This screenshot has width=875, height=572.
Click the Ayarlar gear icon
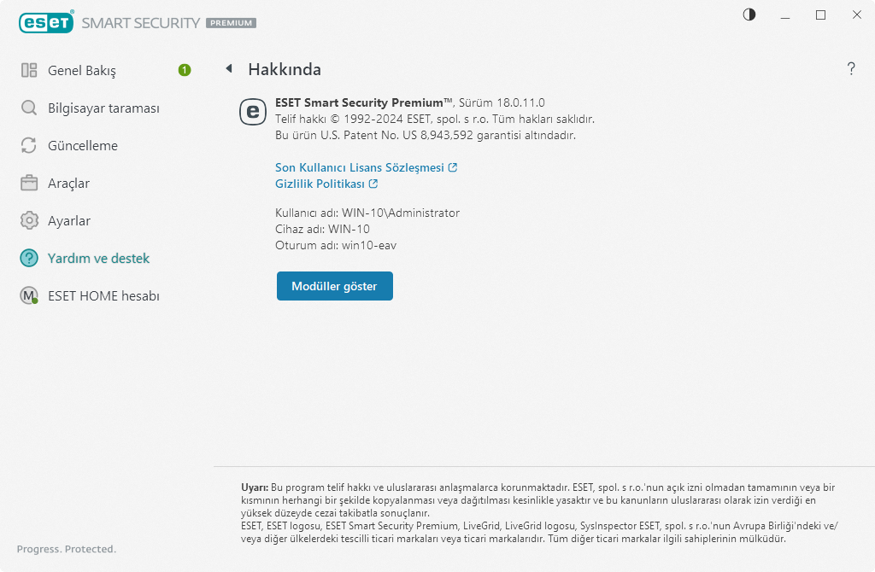click(x=29, y=220)
